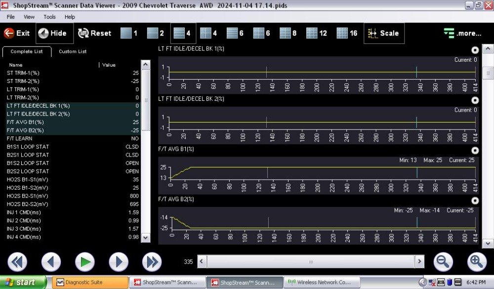Switch to the Custom List tab
The width and height of the screenshot is (494, 289).
[73, 52]
